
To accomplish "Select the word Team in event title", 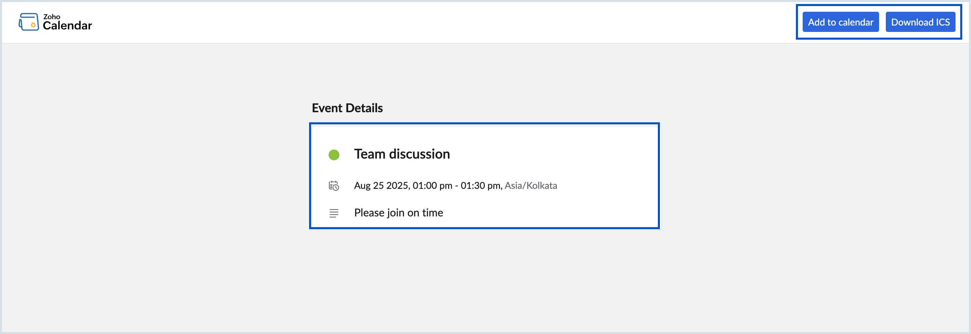I will pos(369,154).
